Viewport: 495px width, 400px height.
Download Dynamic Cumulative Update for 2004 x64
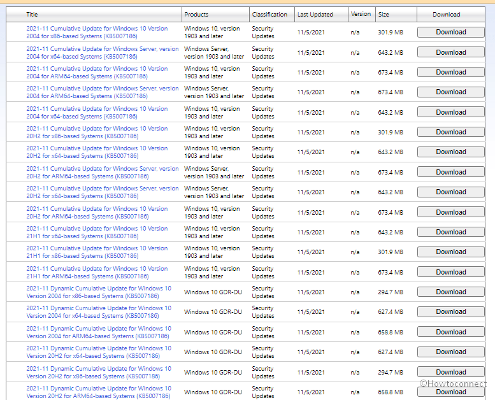(450, 312)
